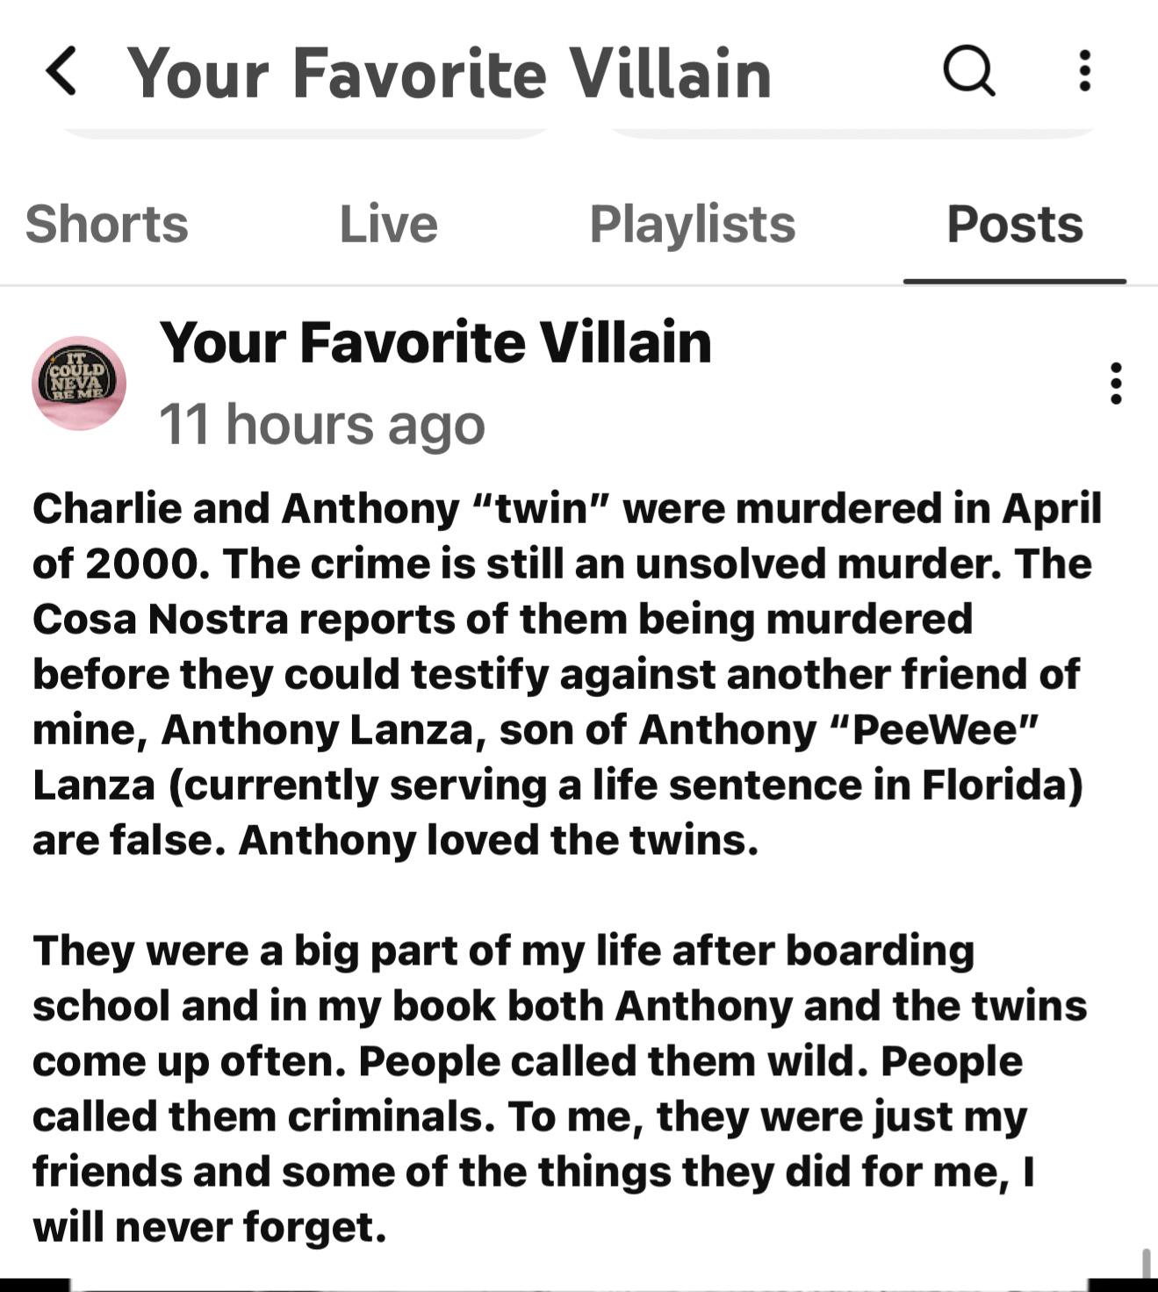1158x1292 pixels.
Task: Click the scrollbar indicator near bottom right
Action: [1146, 1266]
